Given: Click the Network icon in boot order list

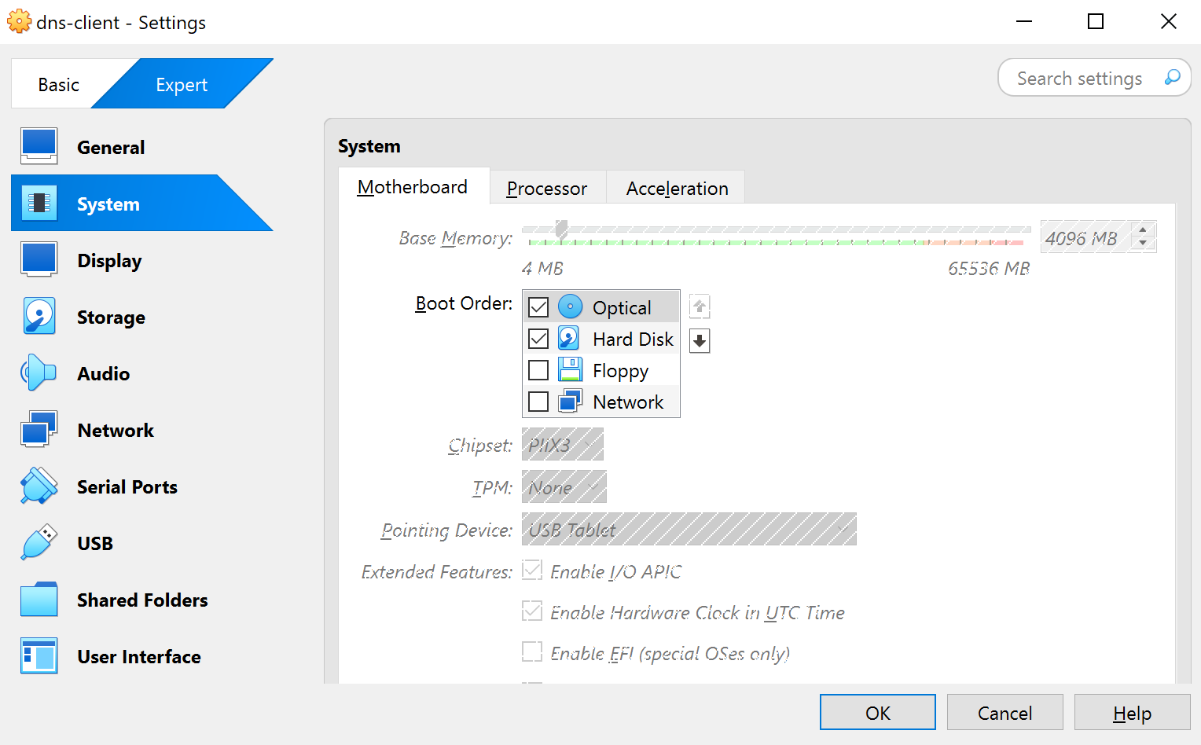Looking at the screenshot, I should pyautogui.click(x=570, y=402).
